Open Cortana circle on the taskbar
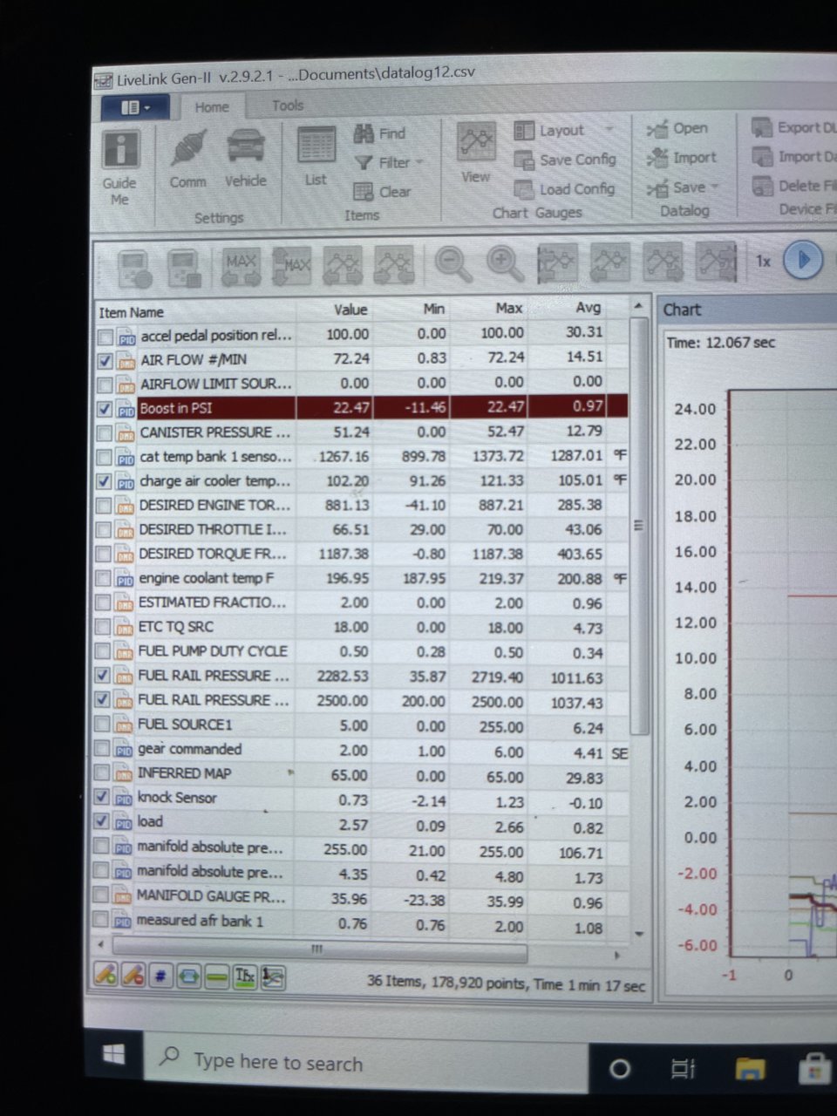Viewport: 837px width, 1116px height. coord(620,1068)
